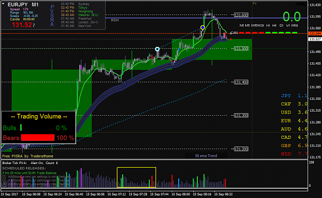Click the red-green dashed trend strip
The width and height of the screenshot is (322, 198).
tap(268, 32)
